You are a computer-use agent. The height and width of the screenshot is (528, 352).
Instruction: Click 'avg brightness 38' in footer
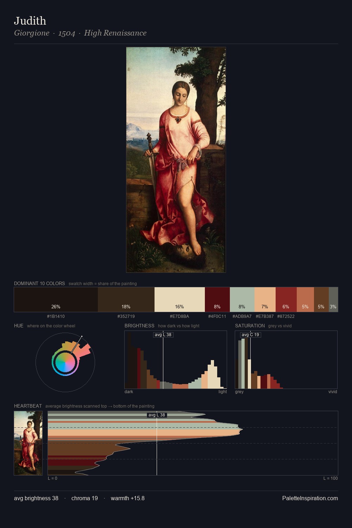36,498
